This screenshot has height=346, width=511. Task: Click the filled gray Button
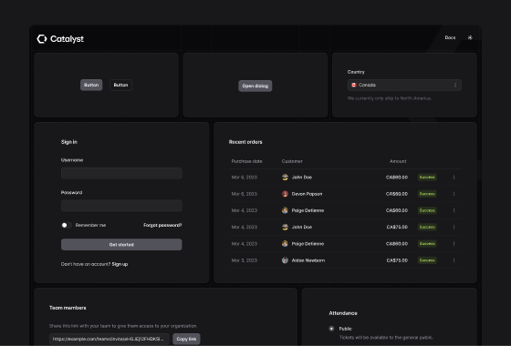pos(91,85)
